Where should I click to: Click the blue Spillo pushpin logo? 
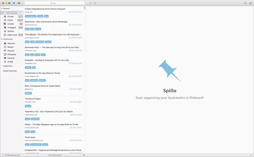pos(170,71)
